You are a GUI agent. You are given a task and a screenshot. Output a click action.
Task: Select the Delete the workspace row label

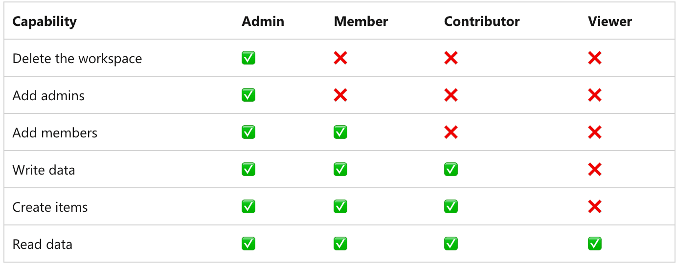tap(77, 59)
